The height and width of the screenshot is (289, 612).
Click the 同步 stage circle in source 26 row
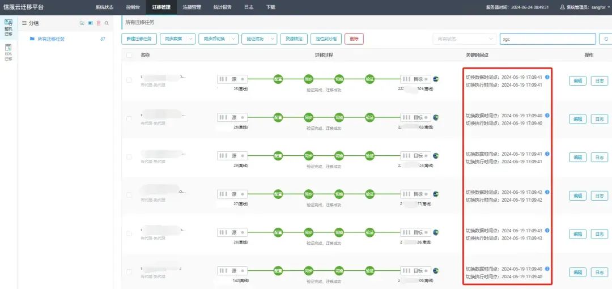(x=309, y=117)
